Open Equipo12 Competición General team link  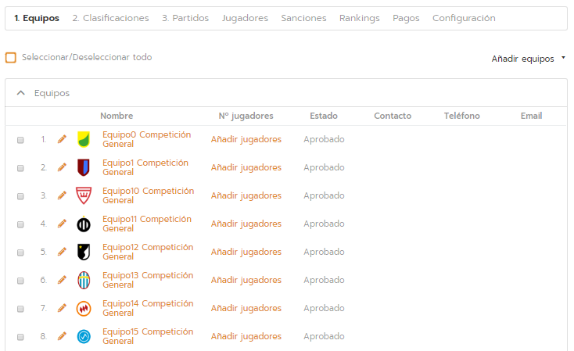pos(148,252)
